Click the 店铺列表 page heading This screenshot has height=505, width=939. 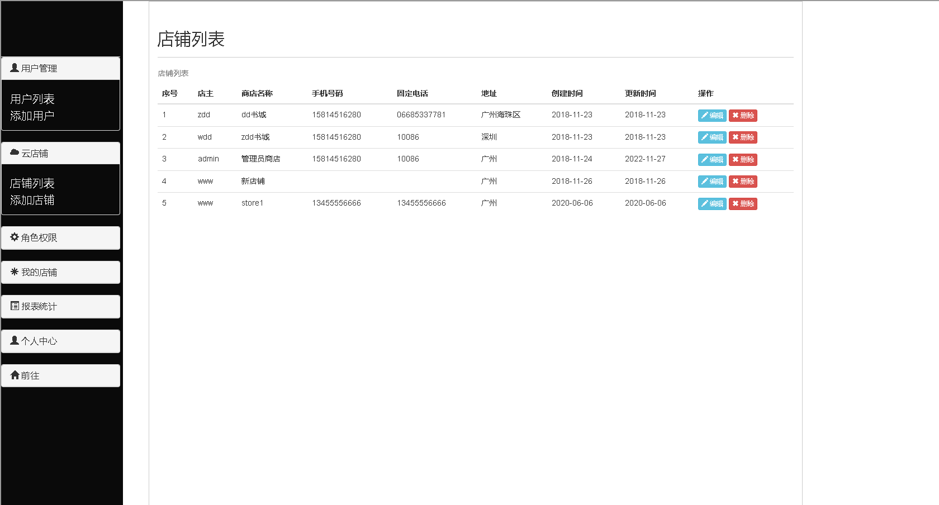tap(191, 39)
